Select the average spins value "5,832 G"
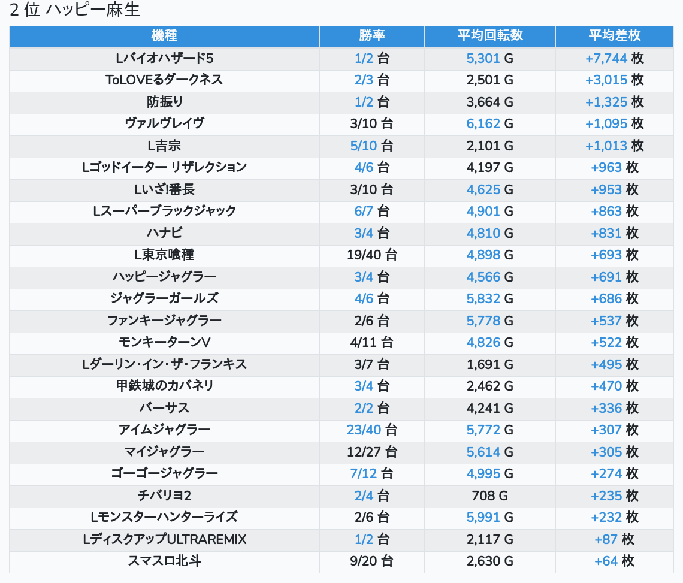This screenshot has height=583, width=683. pos(490,298)
